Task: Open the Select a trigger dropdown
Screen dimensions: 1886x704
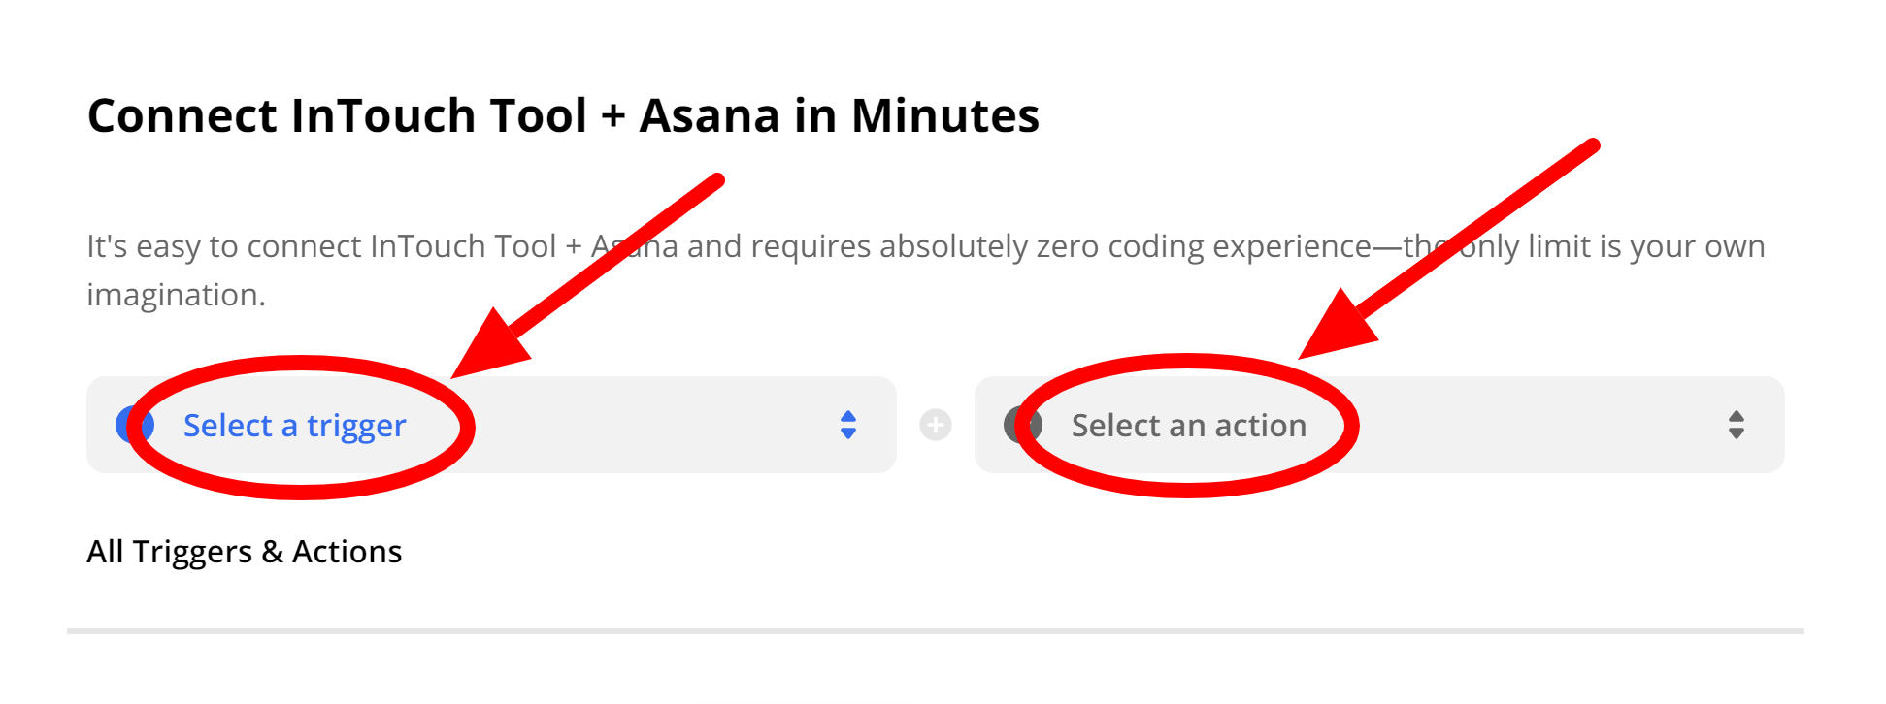Action: pyautogui.click(x=491, y=425)
